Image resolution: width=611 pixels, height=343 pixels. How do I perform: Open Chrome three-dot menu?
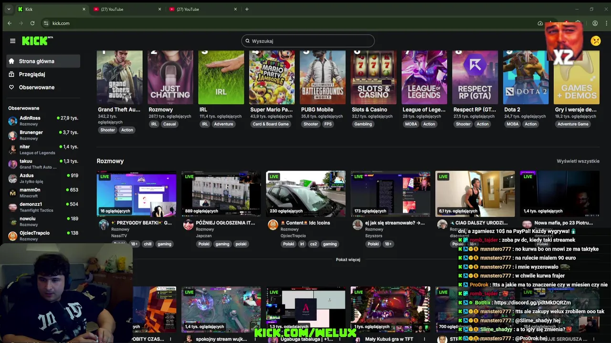click(x=606, y=23)
